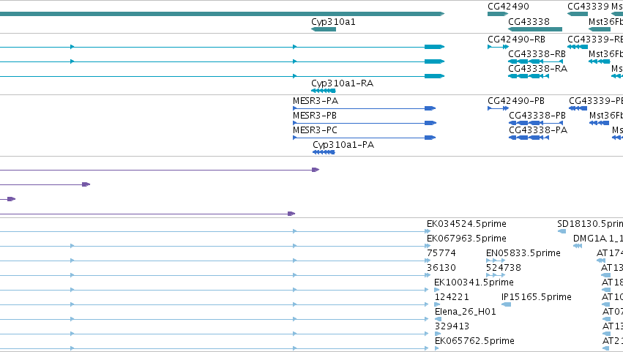Select the CG43338-PA feature
The height and width of the screenshot is (352, 623).
point(529,138)
